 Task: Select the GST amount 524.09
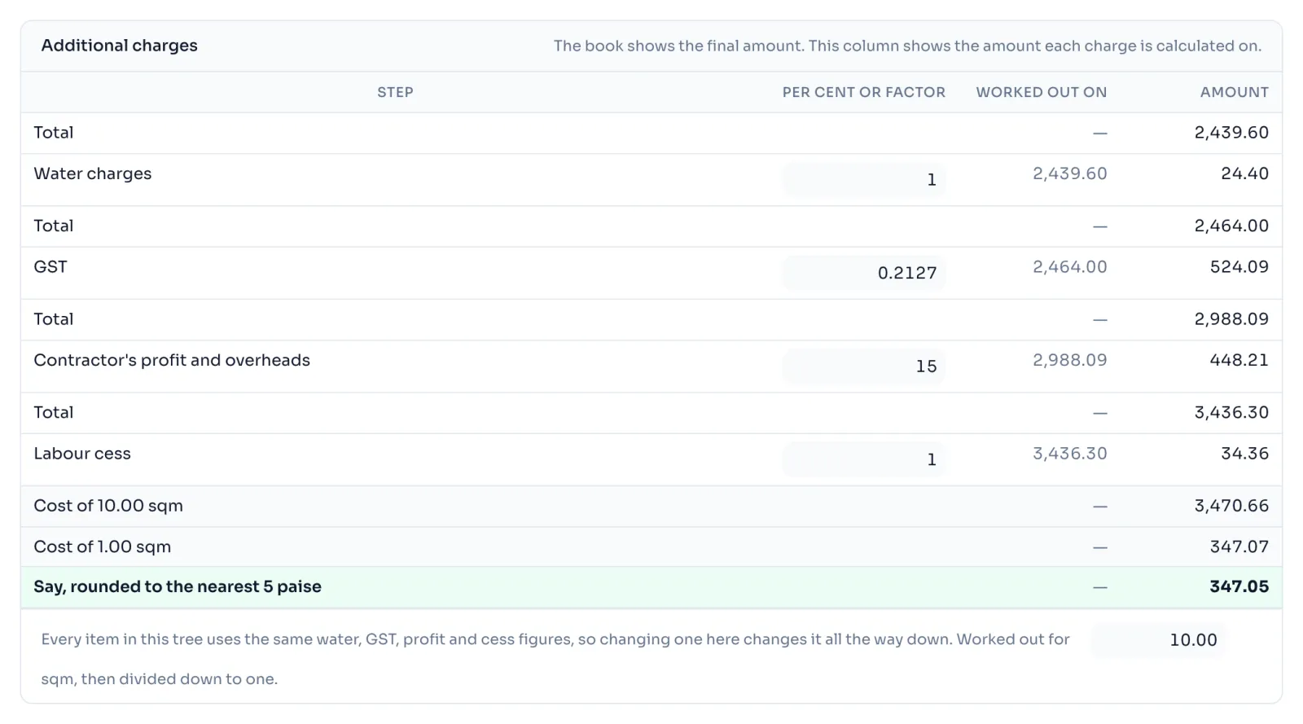pyautogui.click(x=1239, y=267)
